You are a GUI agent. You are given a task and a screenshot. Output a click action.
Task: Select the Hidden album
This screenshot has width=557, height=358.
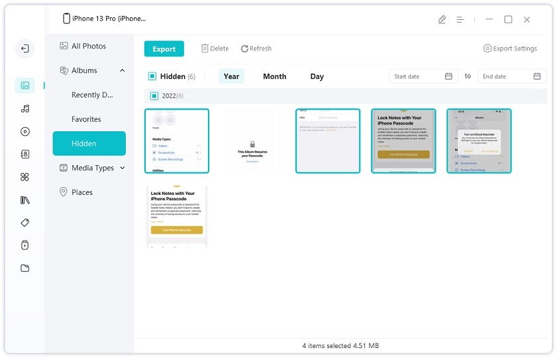(x=89, y=144)
